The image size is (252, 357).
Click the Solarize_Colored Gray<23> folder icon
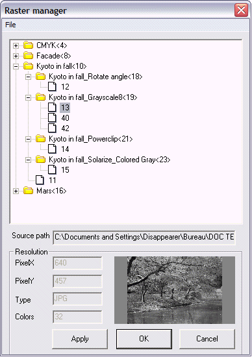point(41,159)
